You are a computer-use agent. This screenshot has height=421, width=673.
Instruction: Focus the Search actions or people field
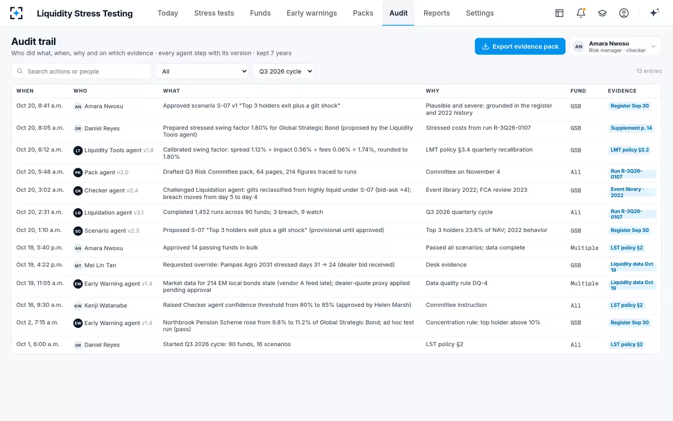pyautogui.click(x=81, y=71)
